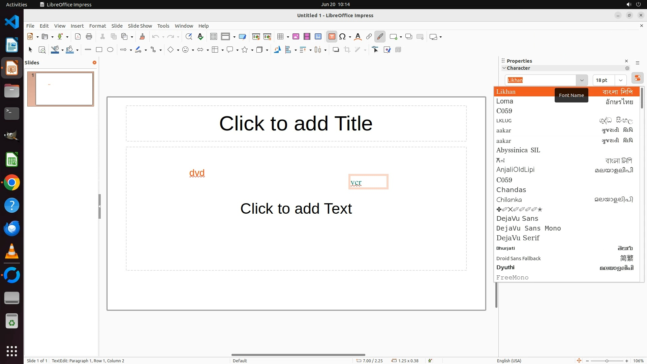Open the Format menu

tap(97, 26)
